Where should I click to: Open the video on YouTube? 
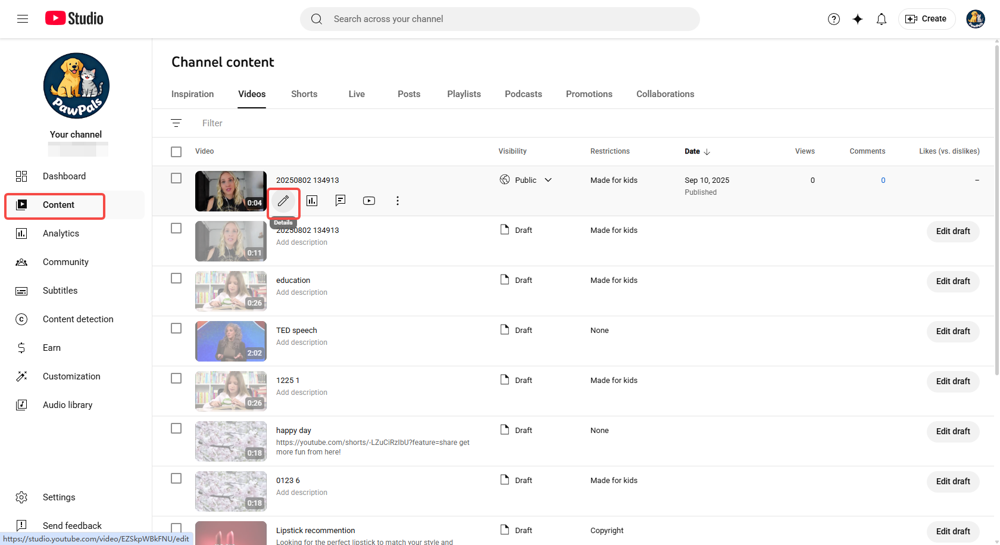(x=369, y=201)
